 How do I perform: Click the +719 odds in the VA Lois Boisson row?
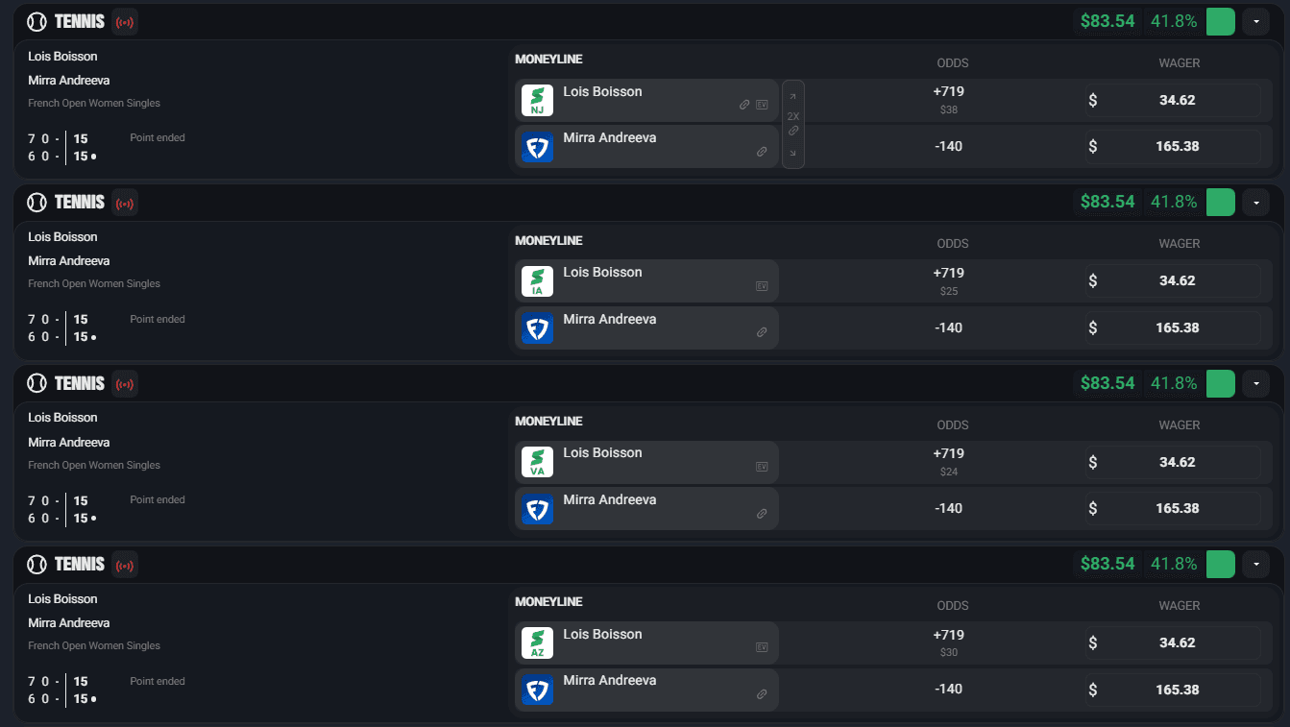click(948, 453)
